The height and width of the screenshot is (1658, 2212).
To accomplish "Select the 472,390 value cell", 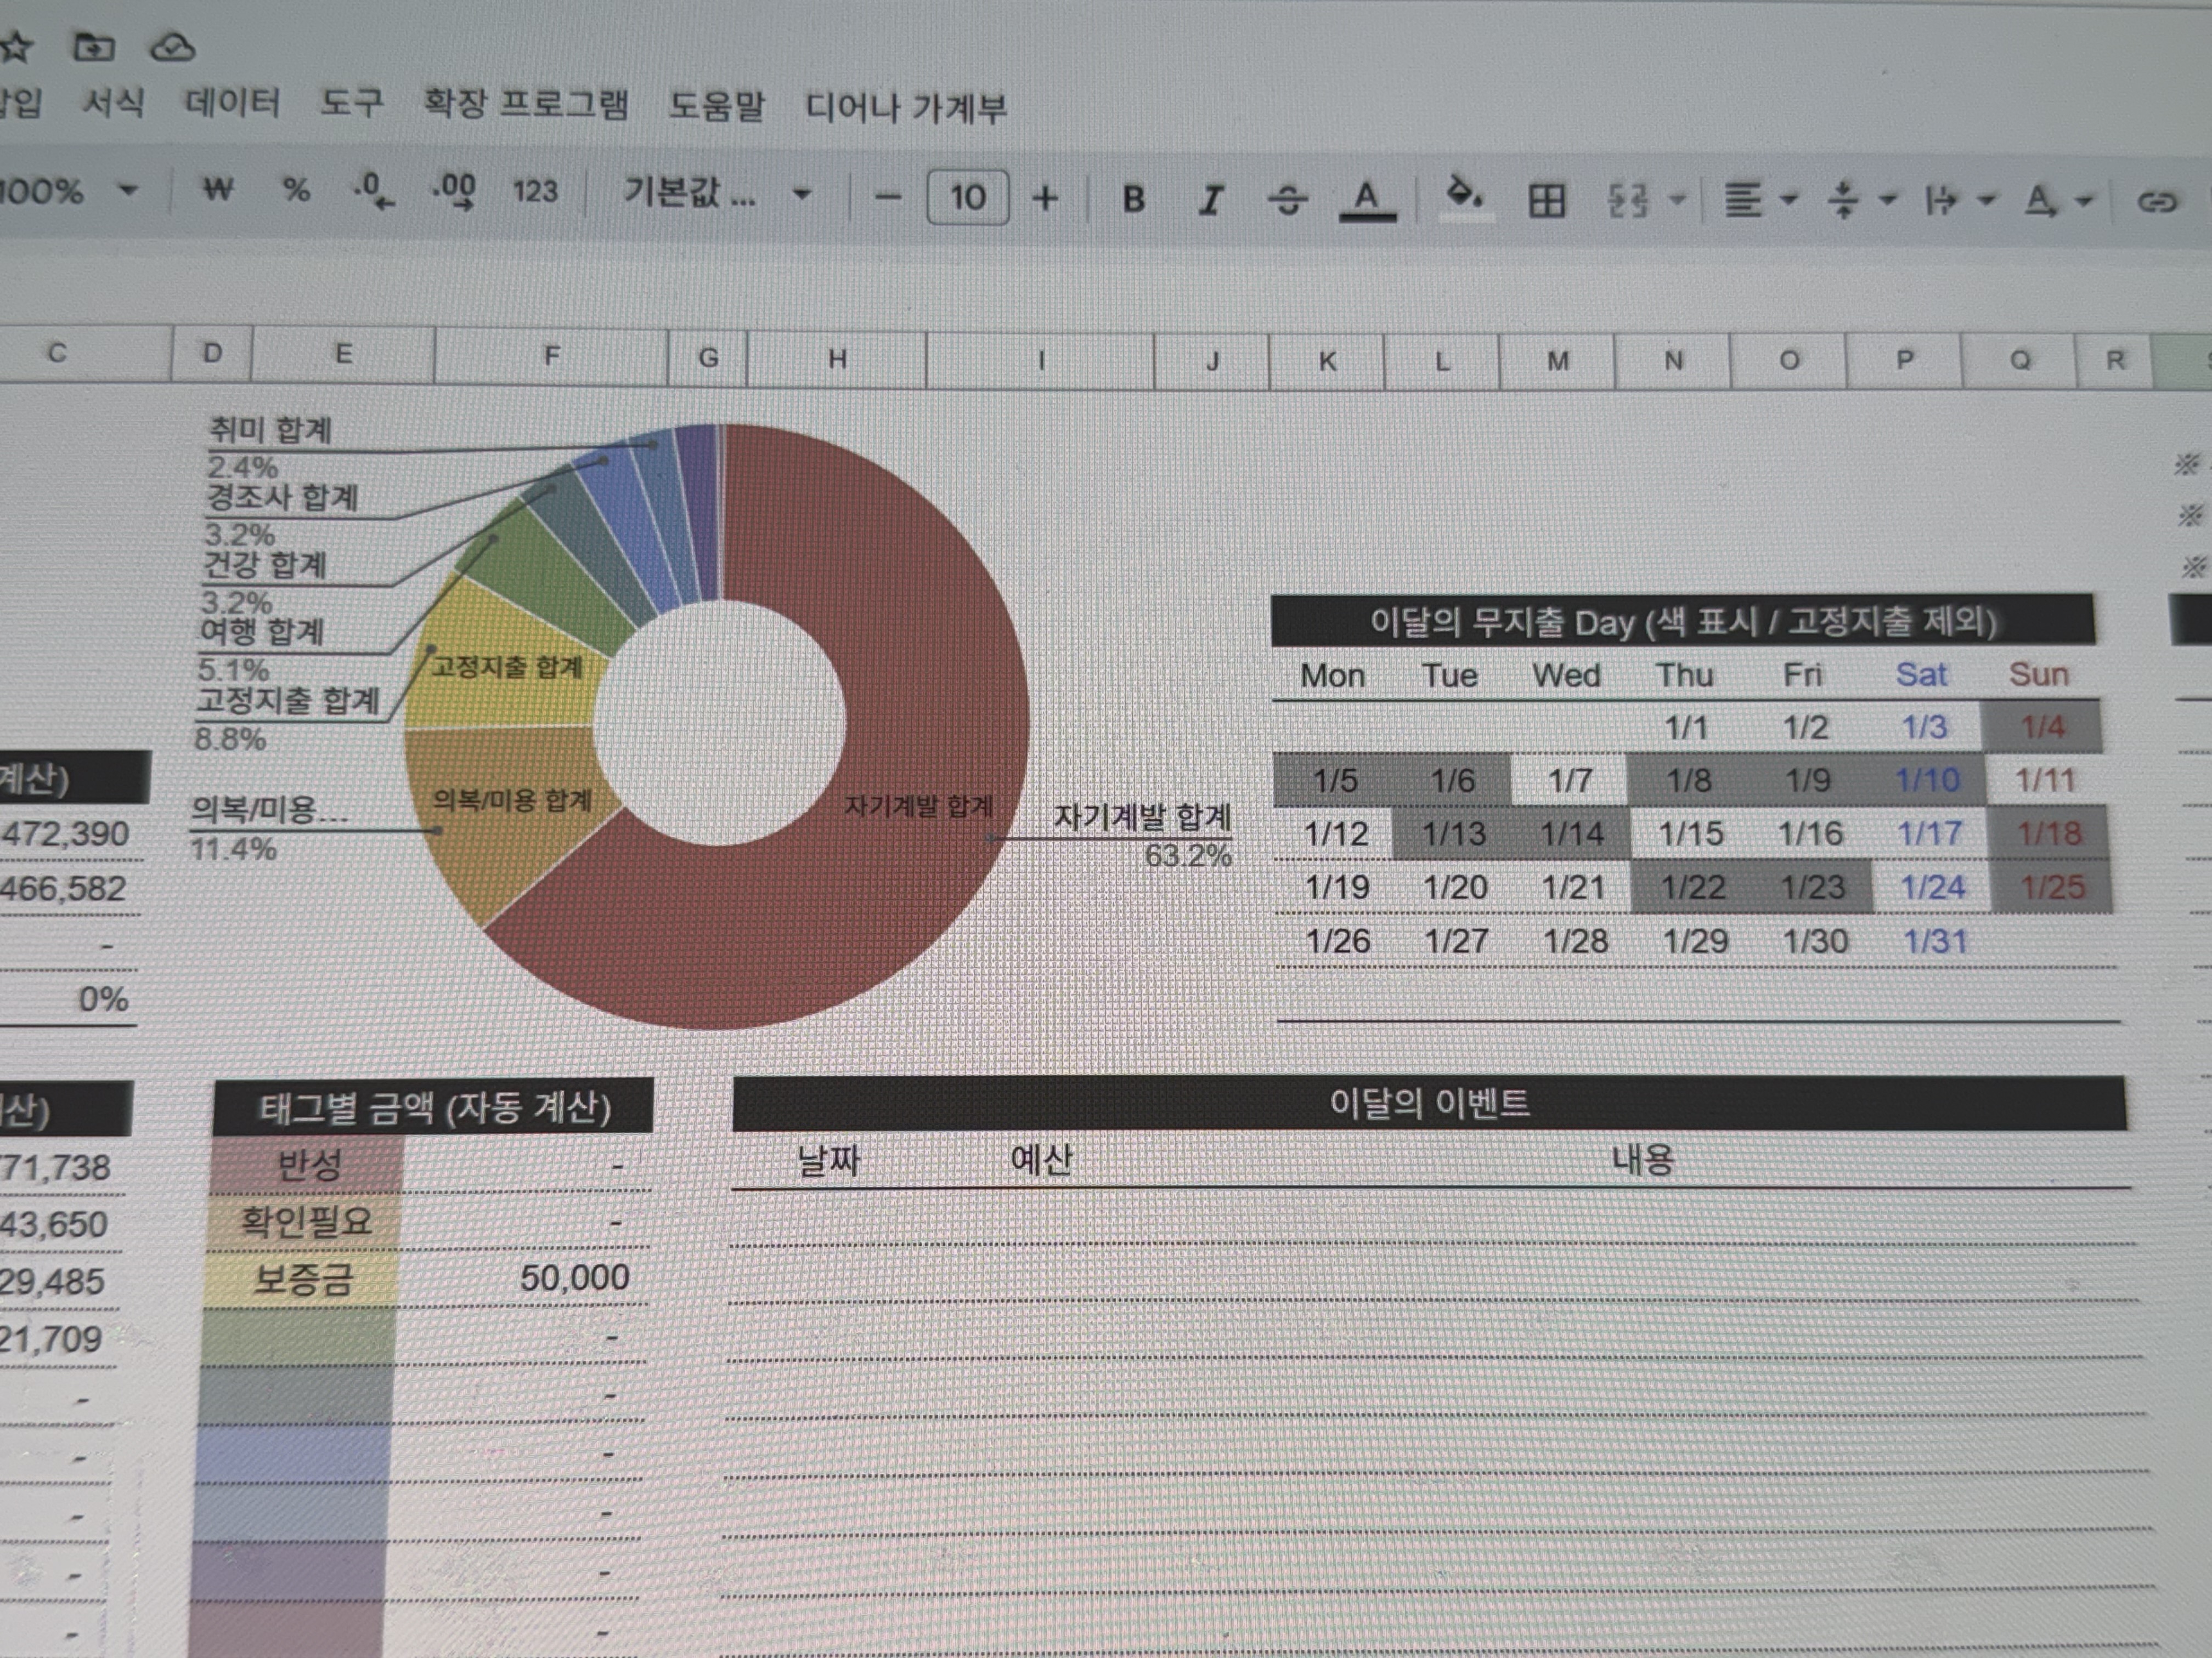I will tap(66, 833).
